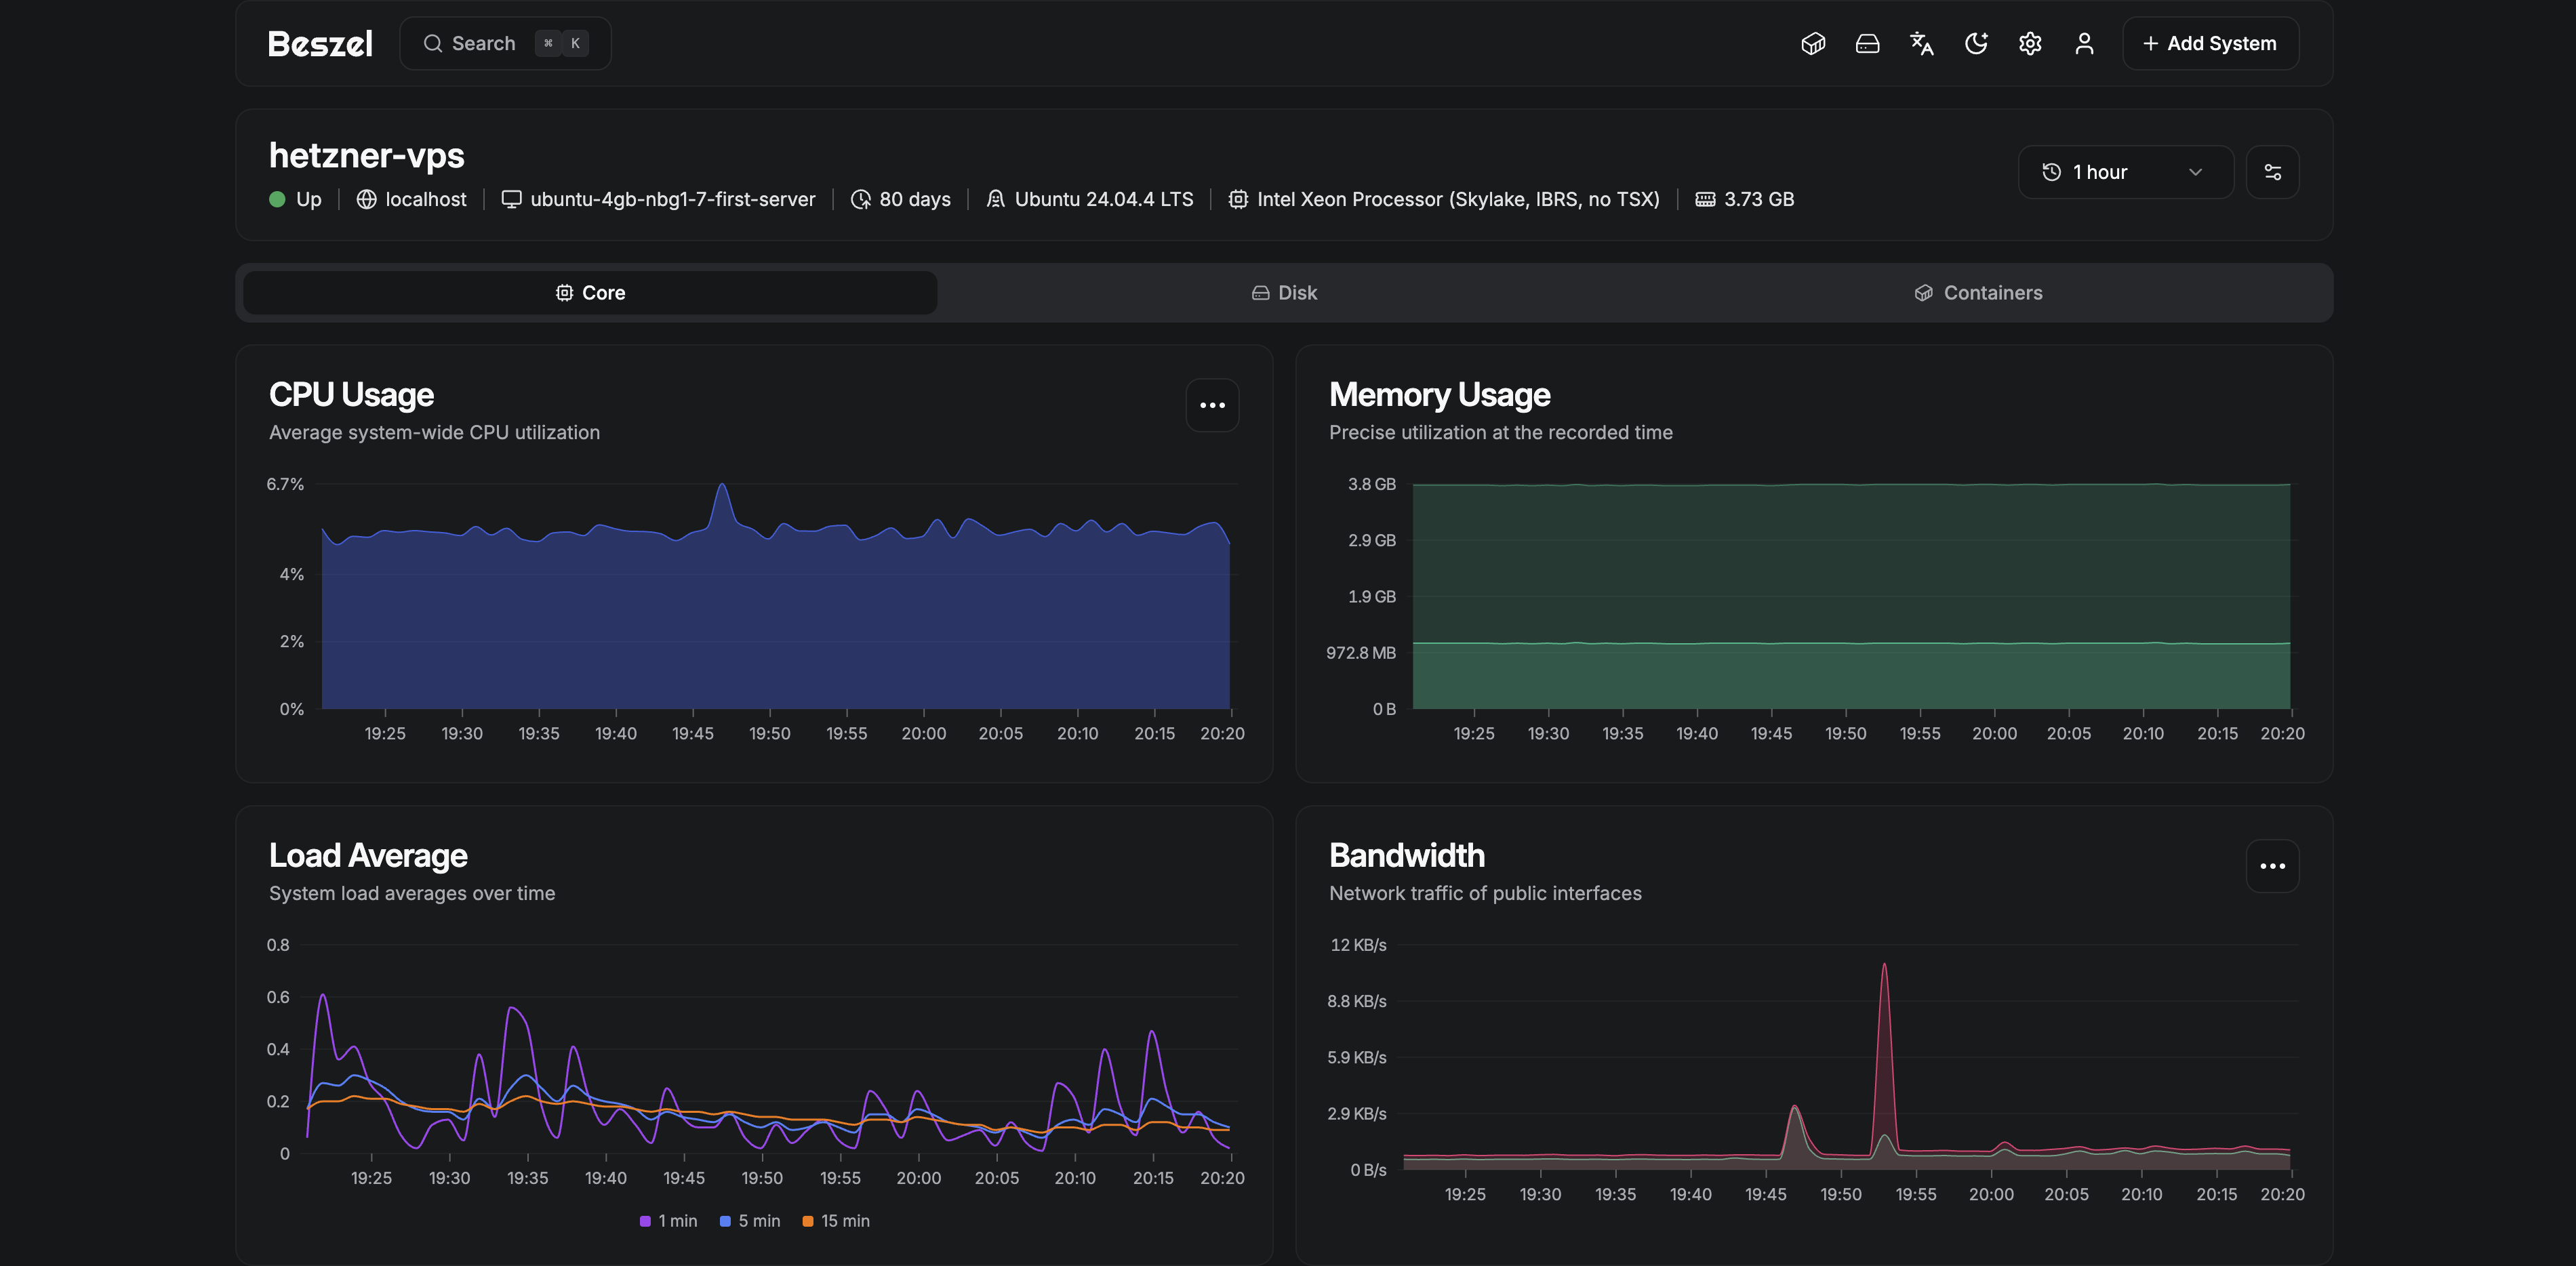The image size is (2576, 1266).
Task: Click the Up status text
Action: point(309,199)
